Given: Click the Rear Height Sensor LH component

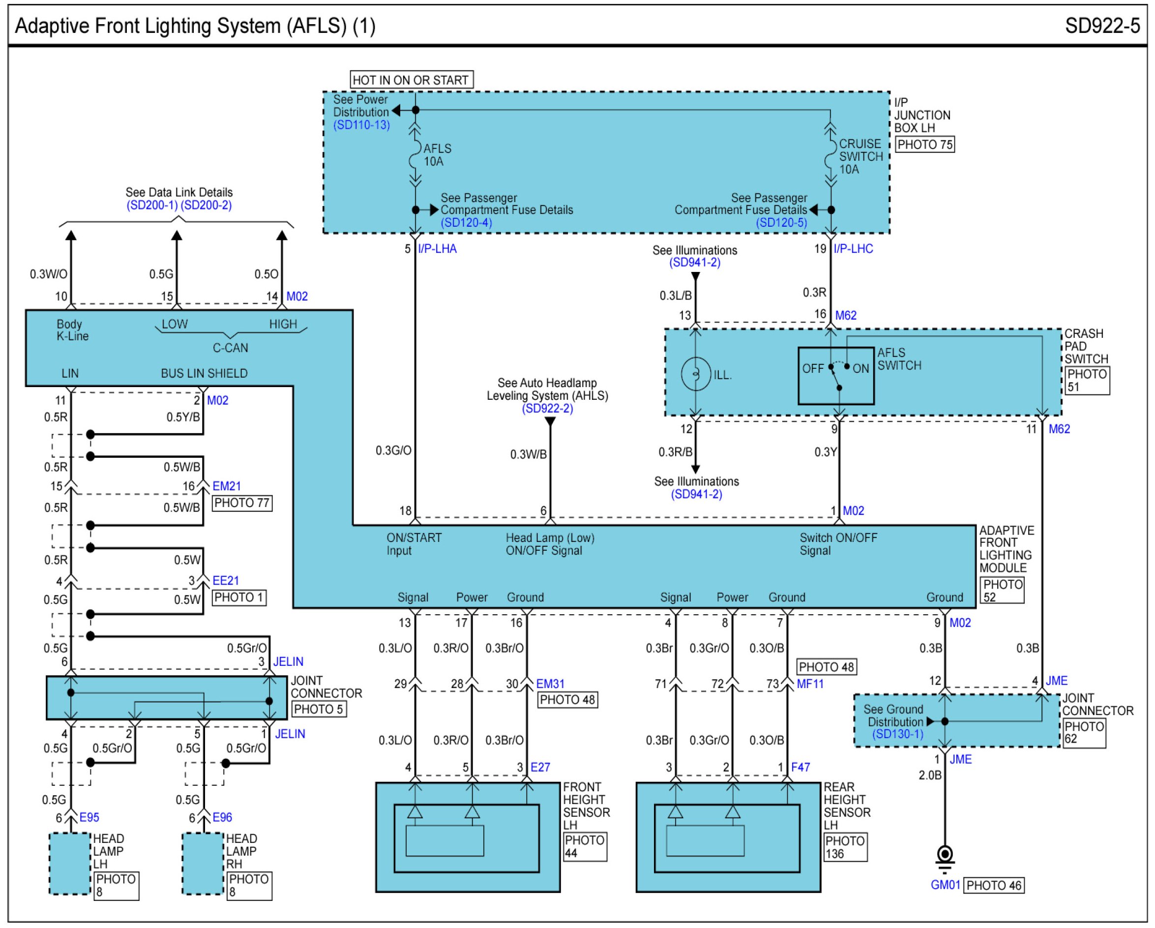Looking at the screenshot, I should (728, 837).
